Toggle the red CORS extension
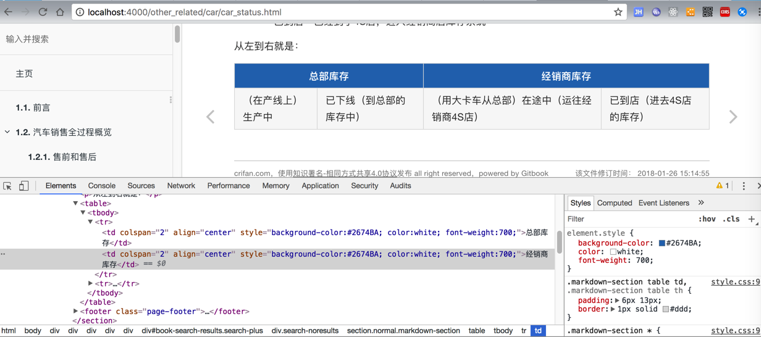 pyautogui.click(x=725, y=12)
